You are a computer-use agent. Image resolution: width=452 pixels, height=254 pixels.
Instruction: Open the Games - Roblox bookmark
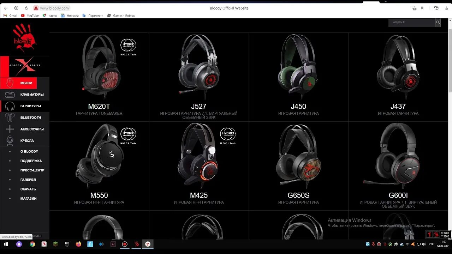tap(121, 16)
